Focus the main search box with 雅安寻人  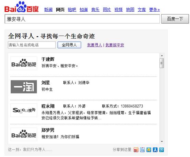(x=82, y=19)
